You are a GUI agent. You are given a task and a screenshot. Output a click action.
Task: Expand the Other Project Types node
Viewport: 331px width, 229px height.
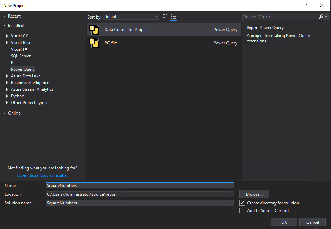[7, 103]
